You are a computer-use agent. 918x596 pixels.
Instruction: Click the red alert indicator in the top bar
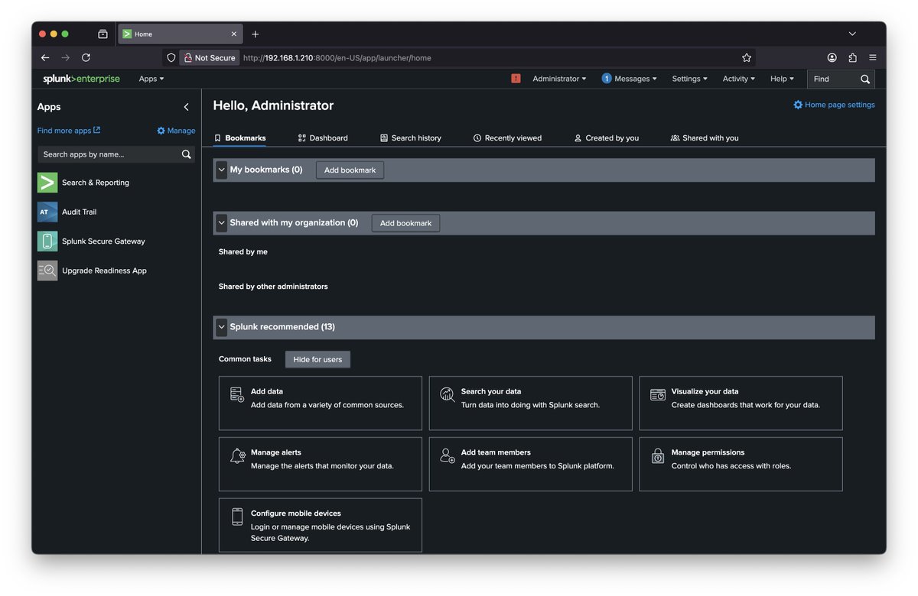click(516, 79)
